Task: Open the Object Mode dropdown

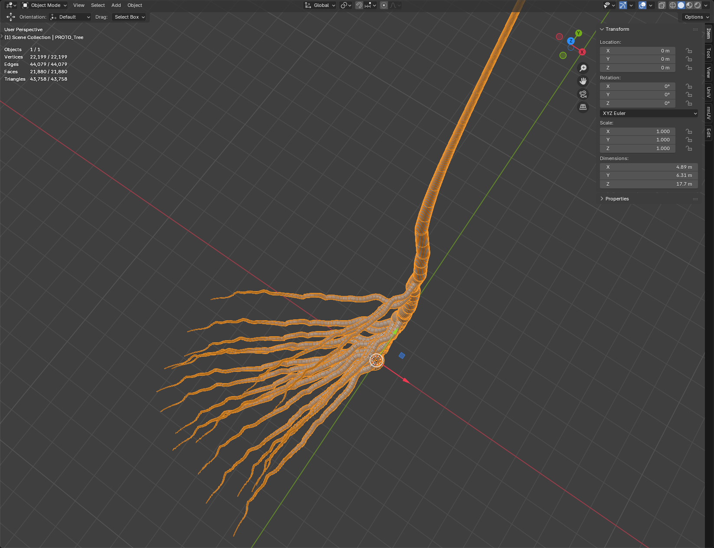Action: pos(45,5)
